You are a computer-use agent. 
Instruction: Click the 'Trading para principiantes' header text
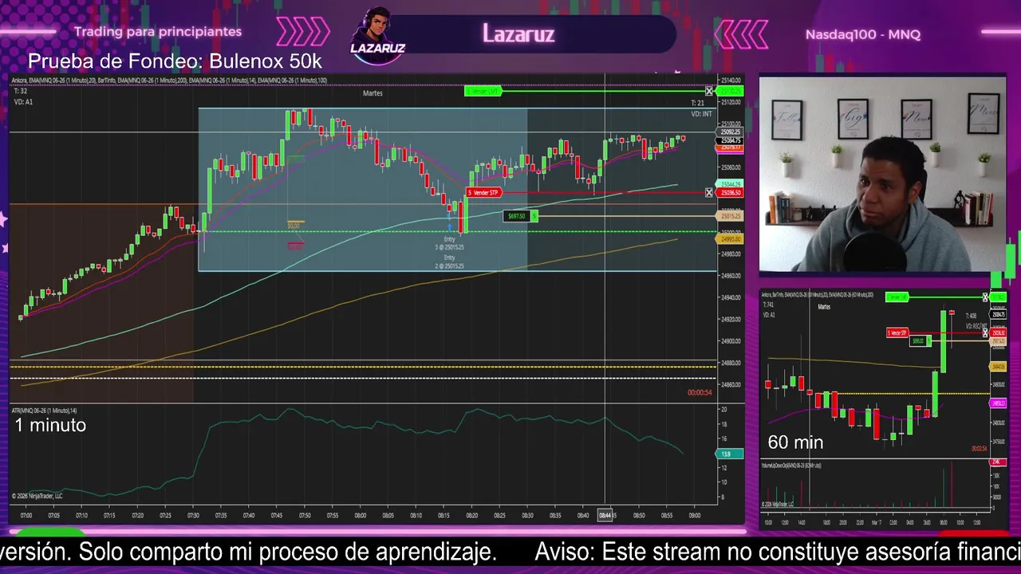(x=158, y=32)
